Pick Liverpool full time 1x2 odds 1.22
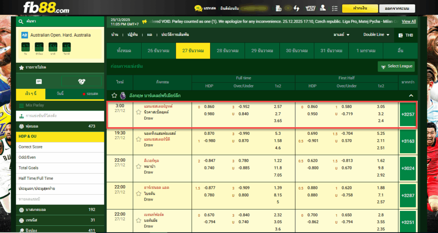The image size is (438, 233). pyautogui.click(x=278, y=161)
